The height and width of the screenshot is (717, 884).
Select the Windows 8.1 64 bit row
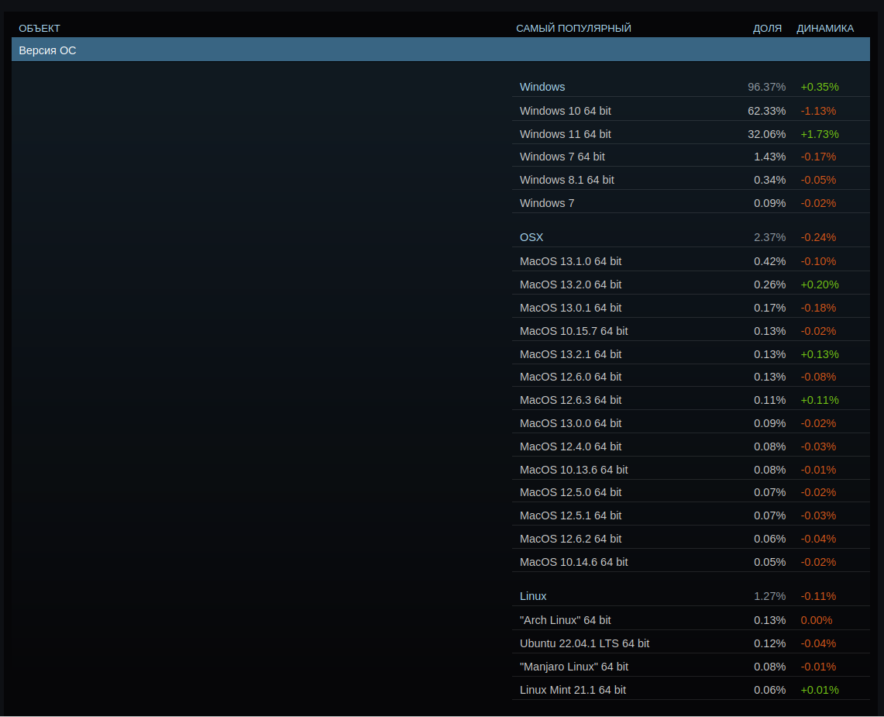point(690,179)
